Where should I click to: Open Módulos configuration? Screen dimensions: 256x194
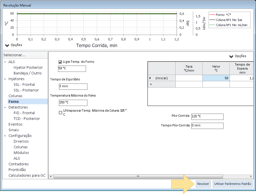click(x=21, y=153)
